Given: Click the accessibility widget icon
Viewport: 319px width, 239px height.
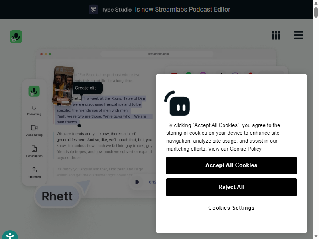Looking at the screenshot, I should pos(10,236).
